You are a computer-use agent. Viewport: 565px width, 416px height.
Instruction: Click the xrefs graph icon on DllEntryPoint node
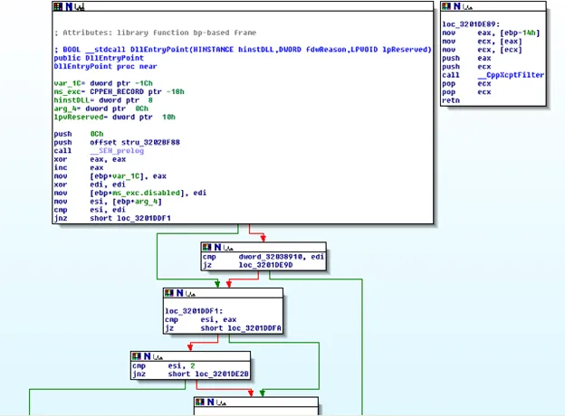click(80, 6)
